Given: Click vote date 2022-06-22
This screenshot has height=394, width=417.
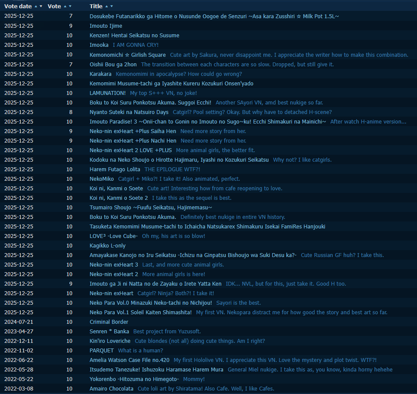Looking at the screenshot, I should 19,360.
